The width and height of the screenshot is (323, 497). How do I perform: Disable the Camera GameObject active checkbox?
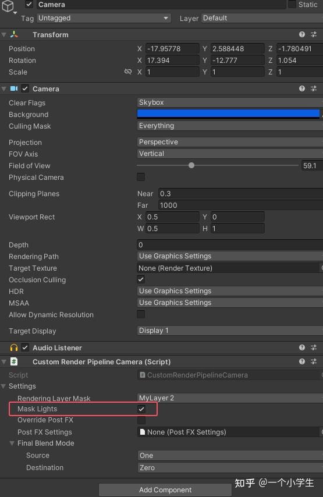29,4
